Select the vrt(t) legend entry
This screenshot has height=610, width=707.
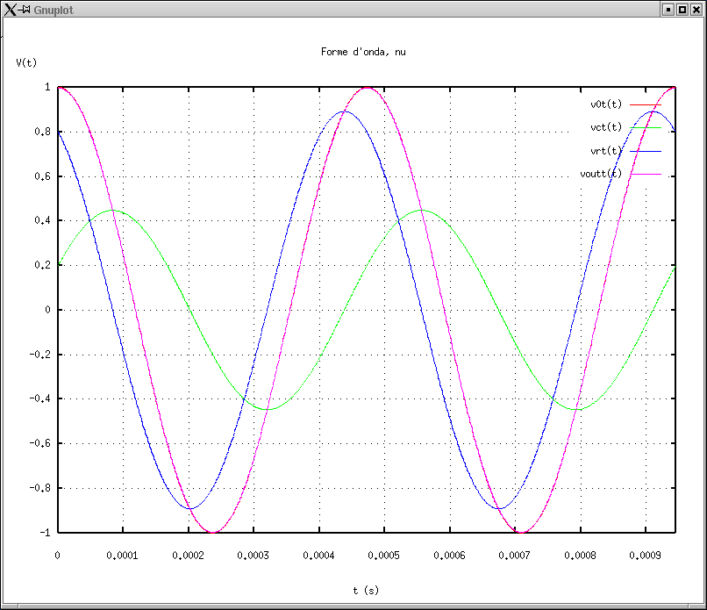click(606, 151)
